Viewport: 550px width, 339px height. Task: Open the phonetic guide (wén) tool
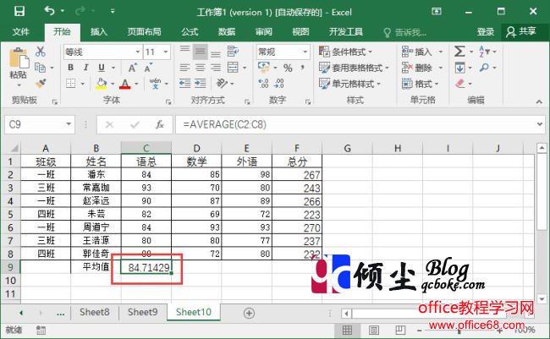pyautogui.click(x=155, y=84)
